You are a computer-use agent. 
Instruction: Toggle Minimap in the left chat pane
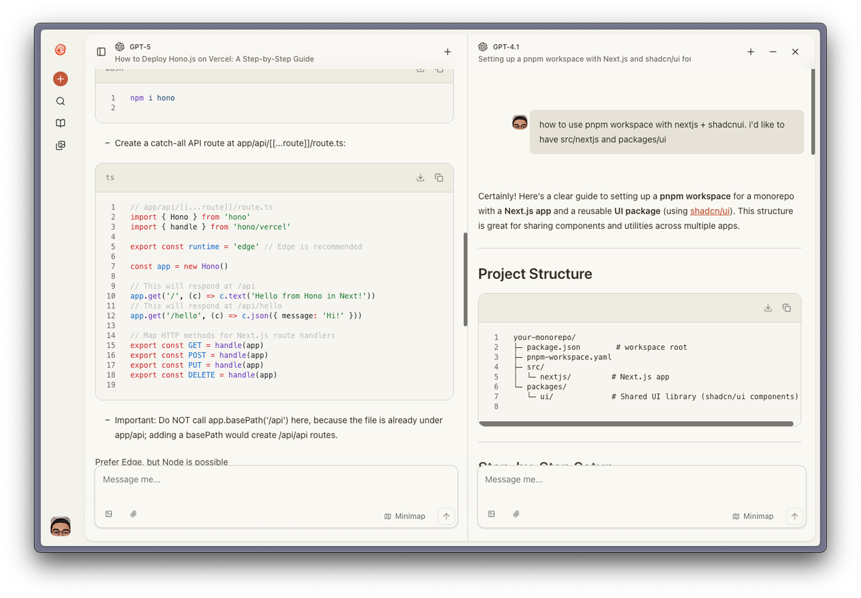point(405,516)
